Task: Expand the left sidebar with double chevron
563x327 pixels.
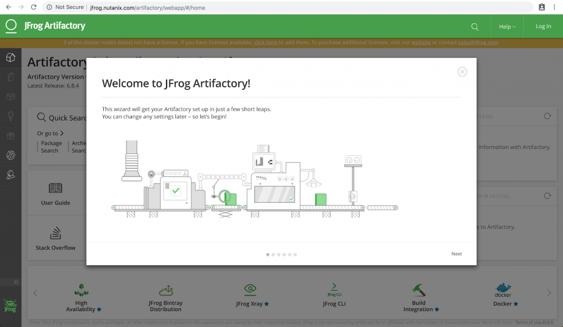Action: tap(16, 282)
